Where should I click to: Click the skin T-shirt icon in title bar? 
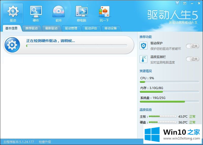point(177,3)
